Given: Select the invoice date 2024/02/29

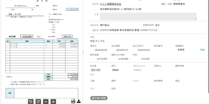Looking at the screenshot, I should (x=101, y=50).
